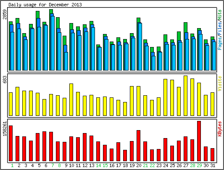
Task: Click the green day label 14
Action: click(x=98, y=165)
